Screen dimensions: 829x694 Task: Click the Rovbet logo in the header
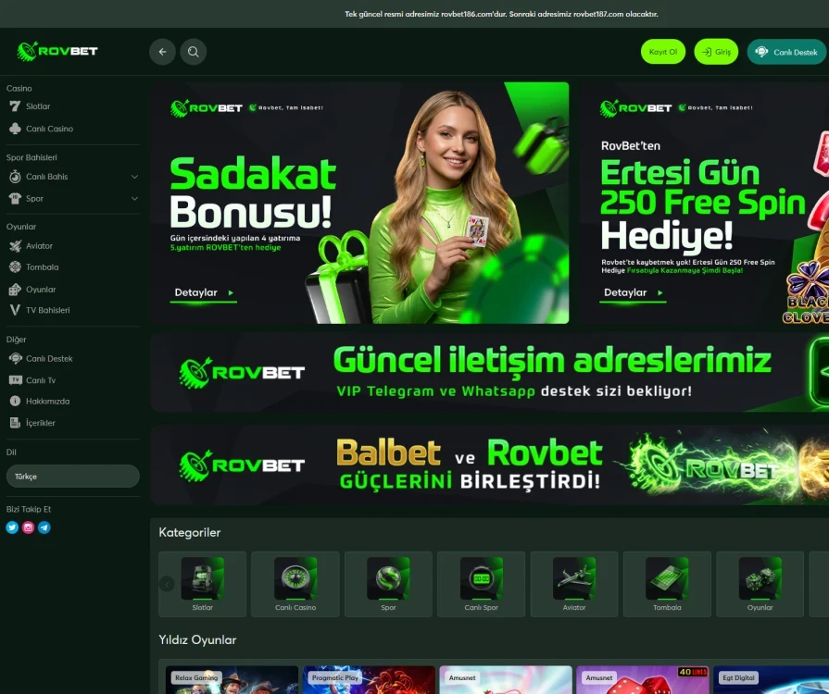[x=57, y=51]
